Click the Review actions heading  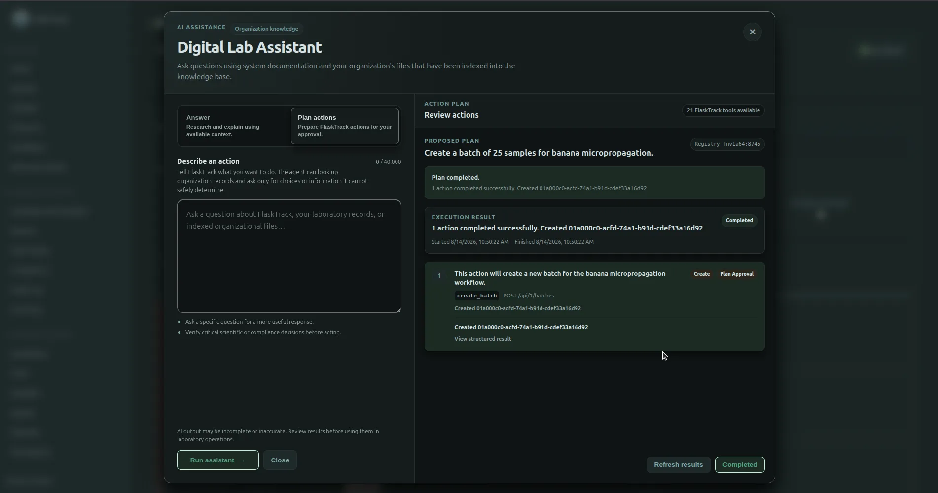[x=451, y=115]
